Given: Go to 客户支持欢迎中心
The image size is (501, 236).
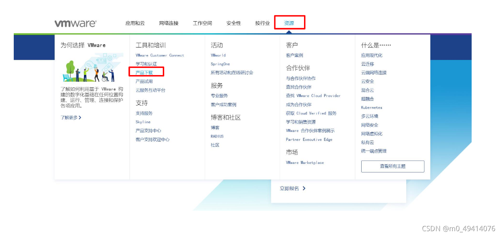Looking at the screenshot, I should pos(153,139).
